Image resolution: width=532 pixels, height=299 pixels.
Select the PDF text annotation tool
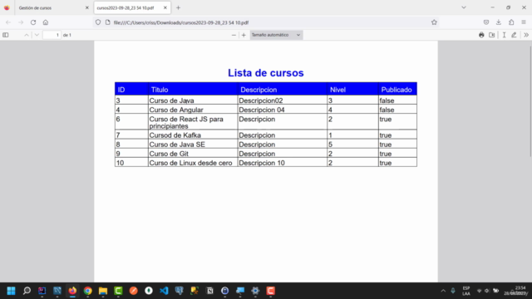pyautogui.click(x=505, y=35)
